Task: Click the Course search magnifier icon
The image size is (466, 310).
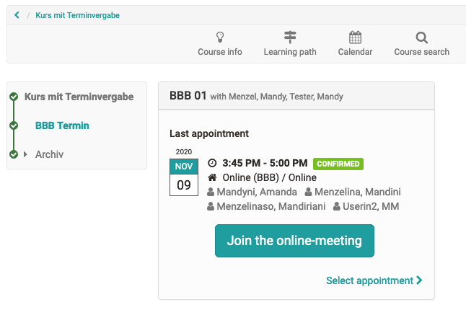Action: click(x=421, y=37)
